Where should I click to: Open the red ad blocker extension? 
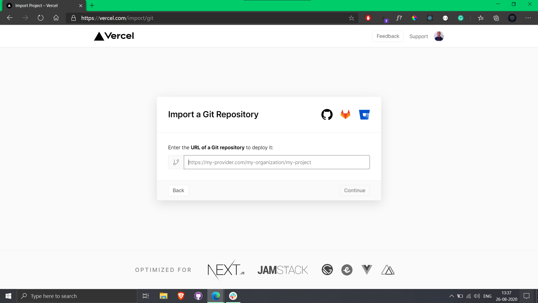[368, 18]
